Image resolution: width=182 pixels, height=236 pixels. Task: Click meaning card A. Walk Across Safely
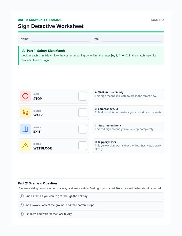pos(128,94)
